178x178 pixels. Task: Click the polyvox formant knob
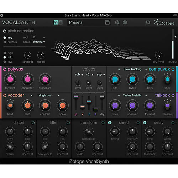click(10, 79)
